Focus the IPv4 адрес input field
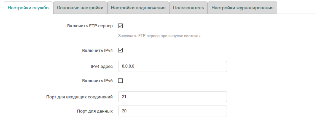The width and height of the screenshot is (318, 120). click(x=172, y=66)
